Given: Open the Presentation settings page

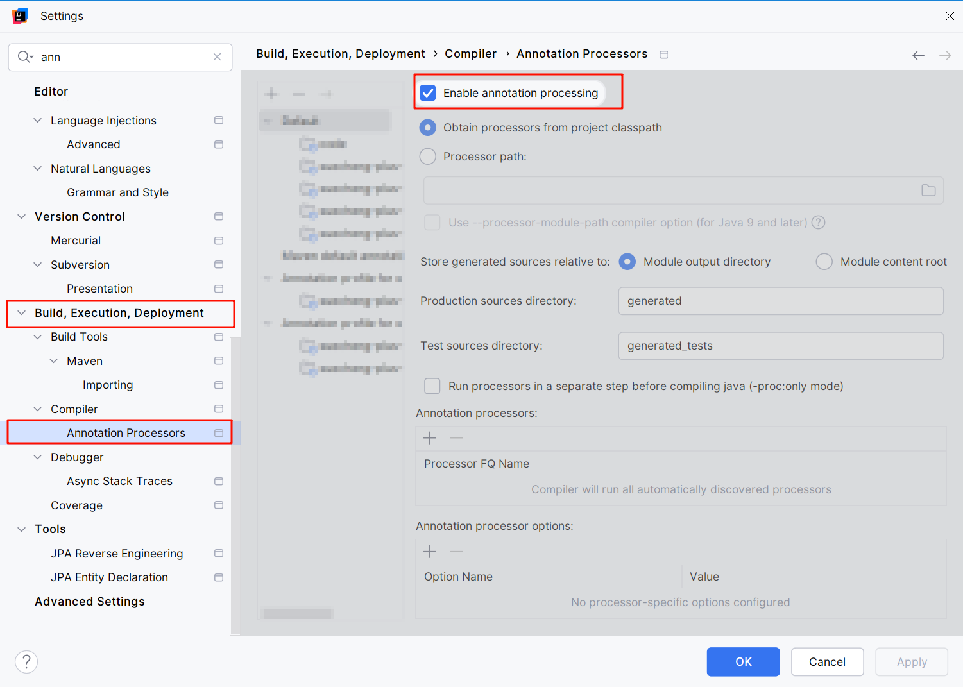Looking at the screenshot, I should 99,289.
